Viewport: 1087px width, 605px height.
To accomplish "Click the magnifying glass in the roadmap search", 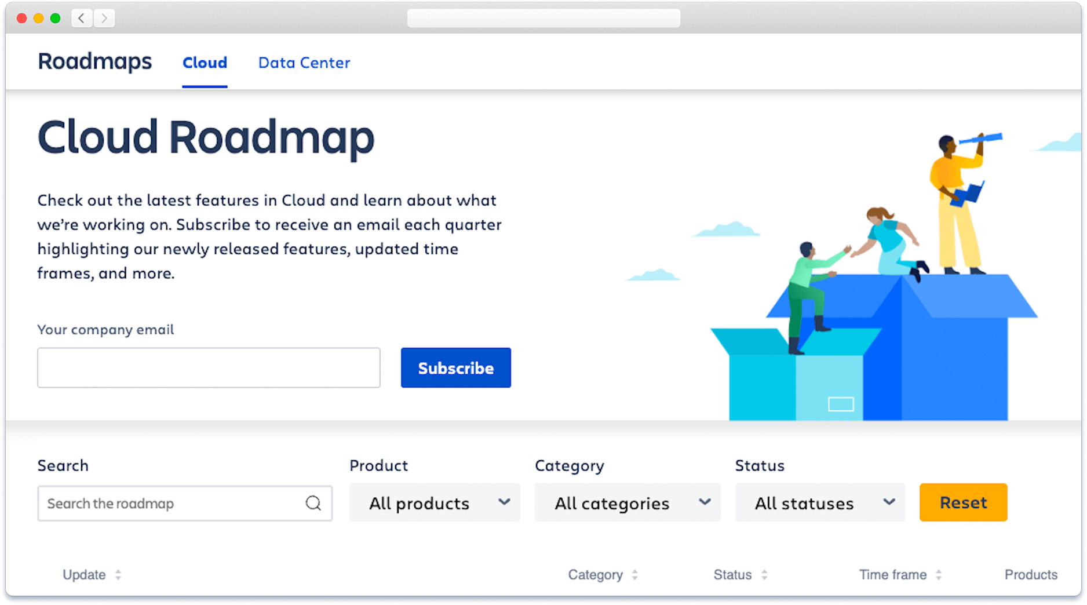I will click(x=313, y=503).
